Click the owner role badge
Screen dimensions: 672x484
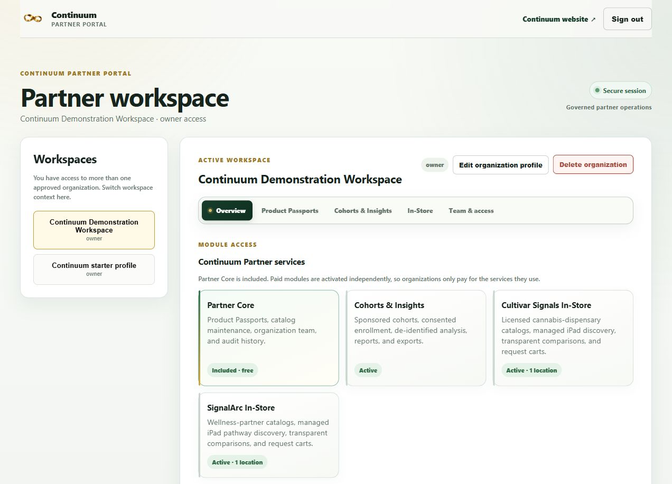435,165
